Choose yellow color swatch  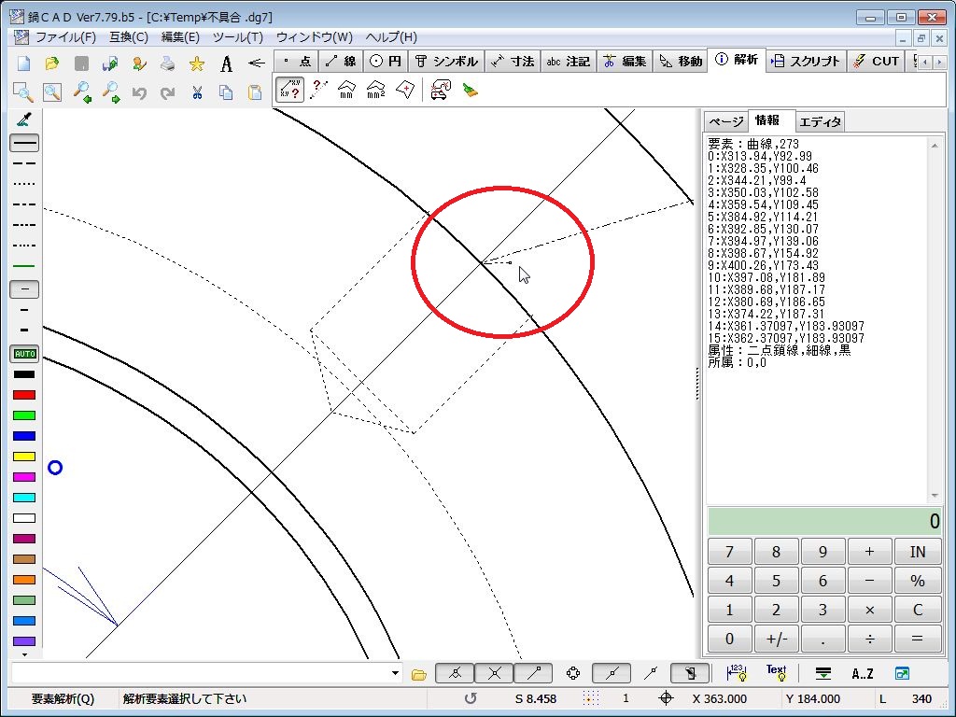[24, 457]
